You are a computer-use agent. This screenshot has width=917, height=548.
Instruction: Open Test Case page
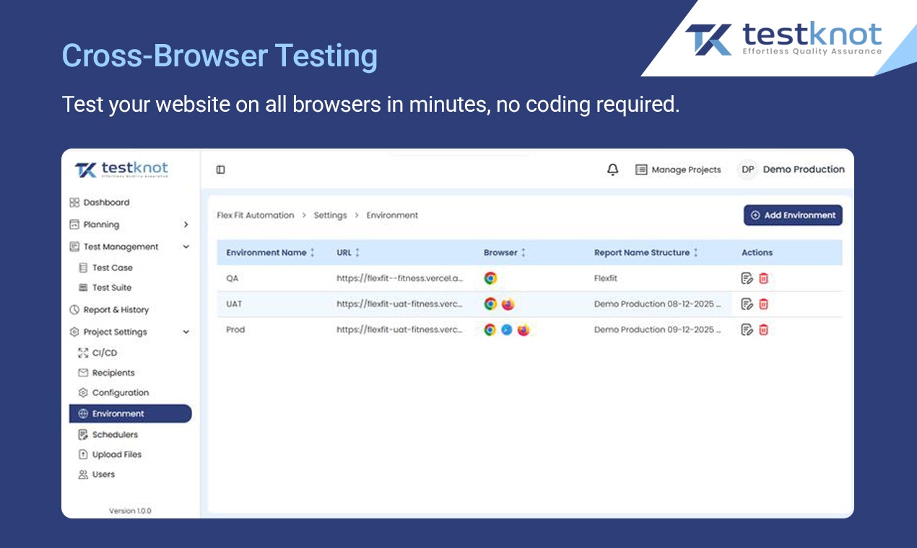point(105,268)
